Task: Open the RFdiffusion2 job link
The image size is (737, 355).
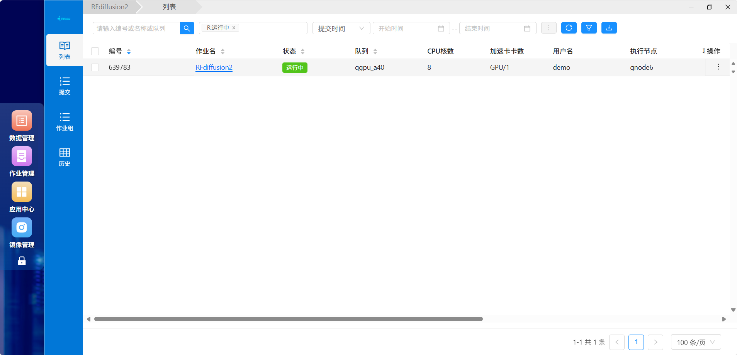Action: pos(214,67)
